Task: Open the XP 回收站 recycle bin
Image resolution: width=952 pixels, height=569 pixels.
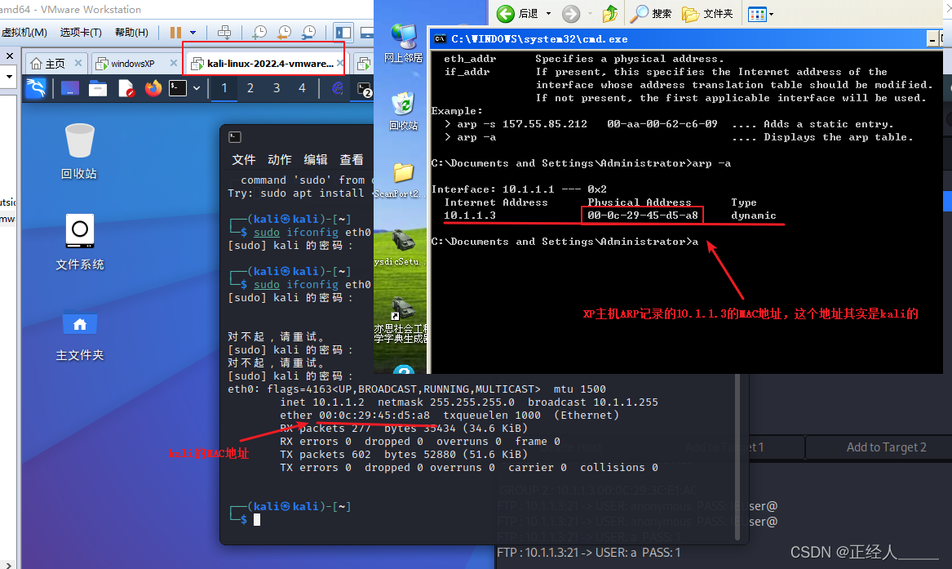Action: click(x=403, y=111)
